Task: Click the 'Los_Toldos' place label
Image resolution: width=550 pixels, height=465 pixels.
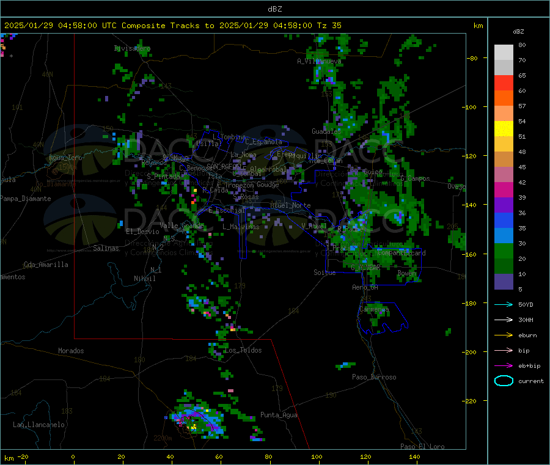Action: pos(243,350)
